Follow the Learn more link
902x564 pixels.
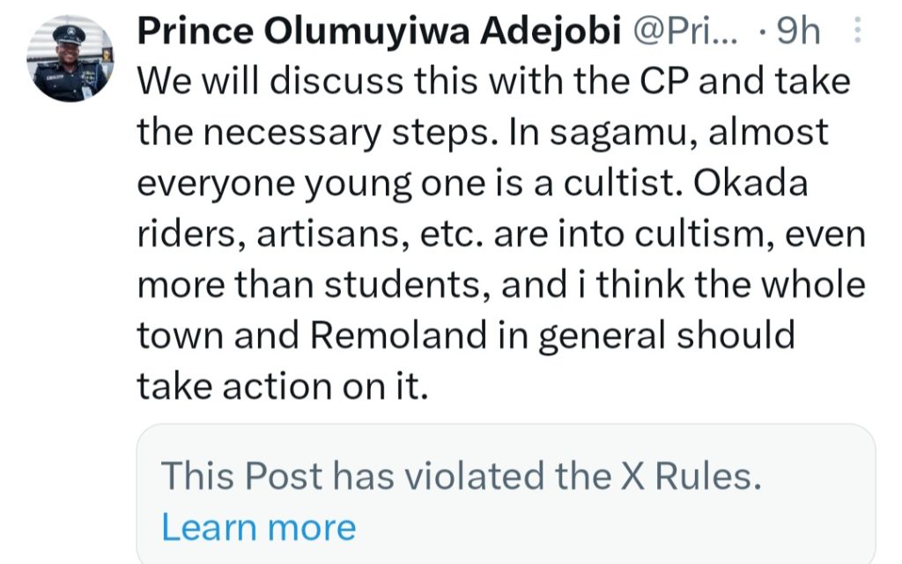pyautogui.click(x=259, y=527)
